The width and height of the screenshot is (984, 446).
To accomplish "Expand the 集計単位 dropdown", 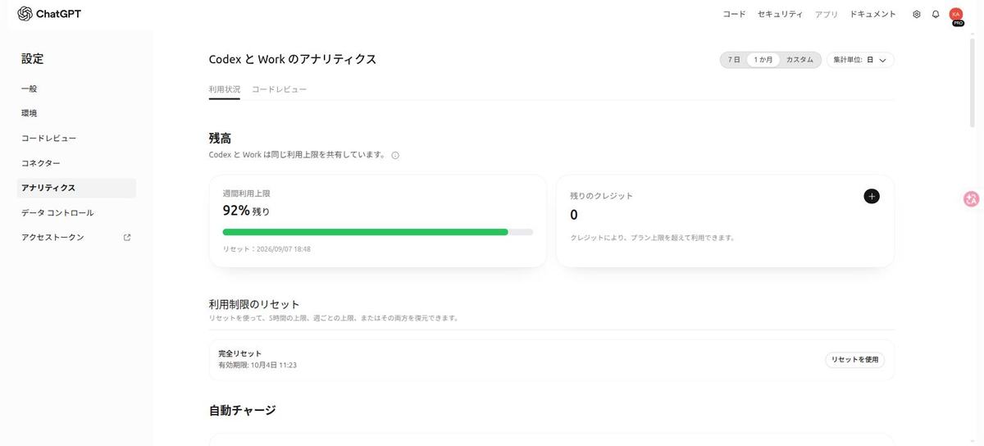I will 860,60.
